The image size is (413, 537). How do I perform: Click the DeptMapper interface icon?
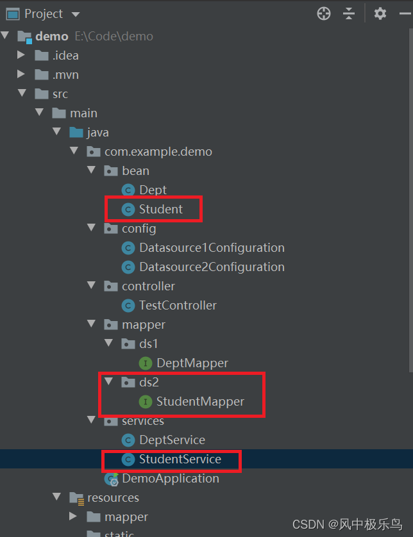pyautogui.click(x=146, y=363)
